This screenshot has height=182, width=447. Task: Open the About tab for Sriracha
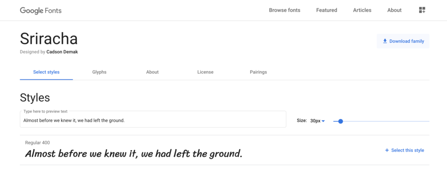(x=152, y=72)
